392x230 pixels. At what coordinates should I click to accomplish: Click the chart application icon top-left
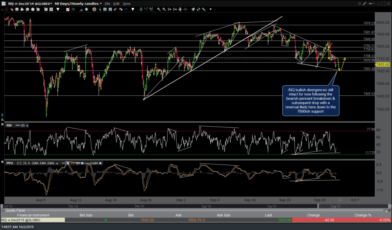point(4,4)
